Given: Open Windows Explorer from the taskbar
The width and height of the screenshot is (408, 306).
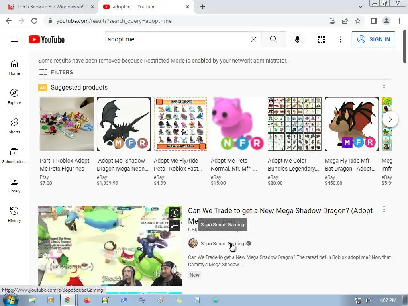Looking at the screenshot, I should coord(32,300).
